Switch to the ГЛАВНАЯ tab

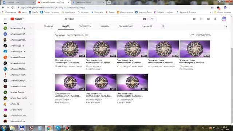point(48,26)
